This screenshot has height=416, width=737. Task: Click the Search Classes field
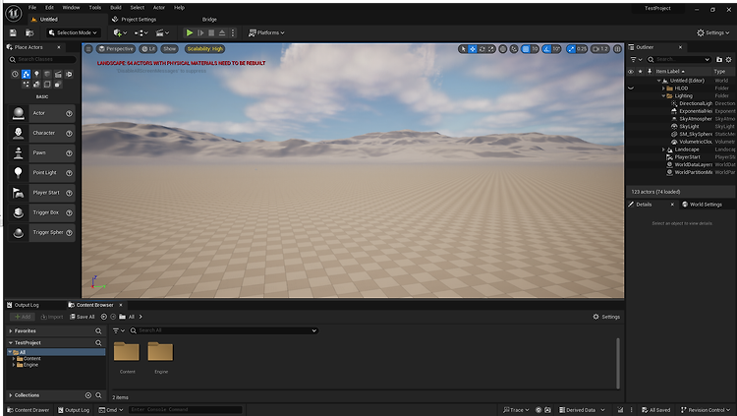[x=42, y=59]
